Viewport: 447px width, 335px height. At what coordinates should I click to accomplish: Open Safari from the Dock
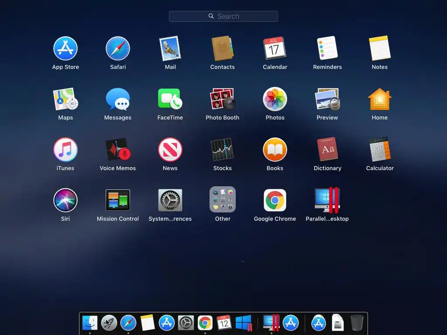[x=128, y=323]
